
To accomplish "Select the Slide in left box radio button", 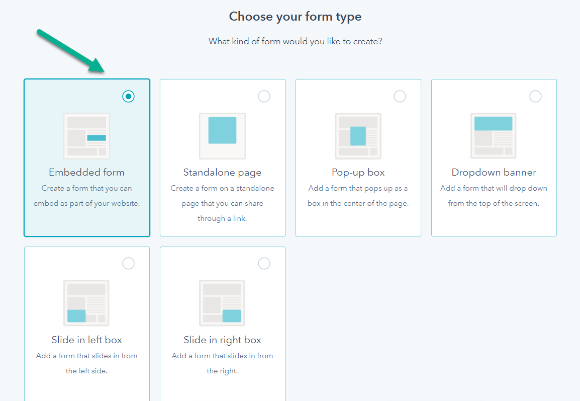I will click(x=128, y=263).
